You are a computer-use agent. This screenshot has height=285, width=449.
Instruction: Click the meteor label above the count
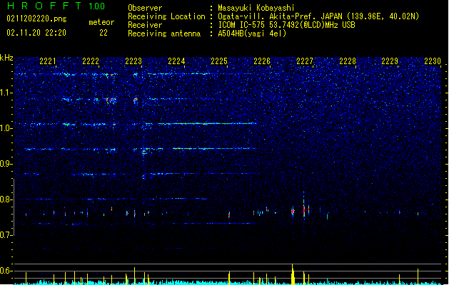tap(101, 22)
